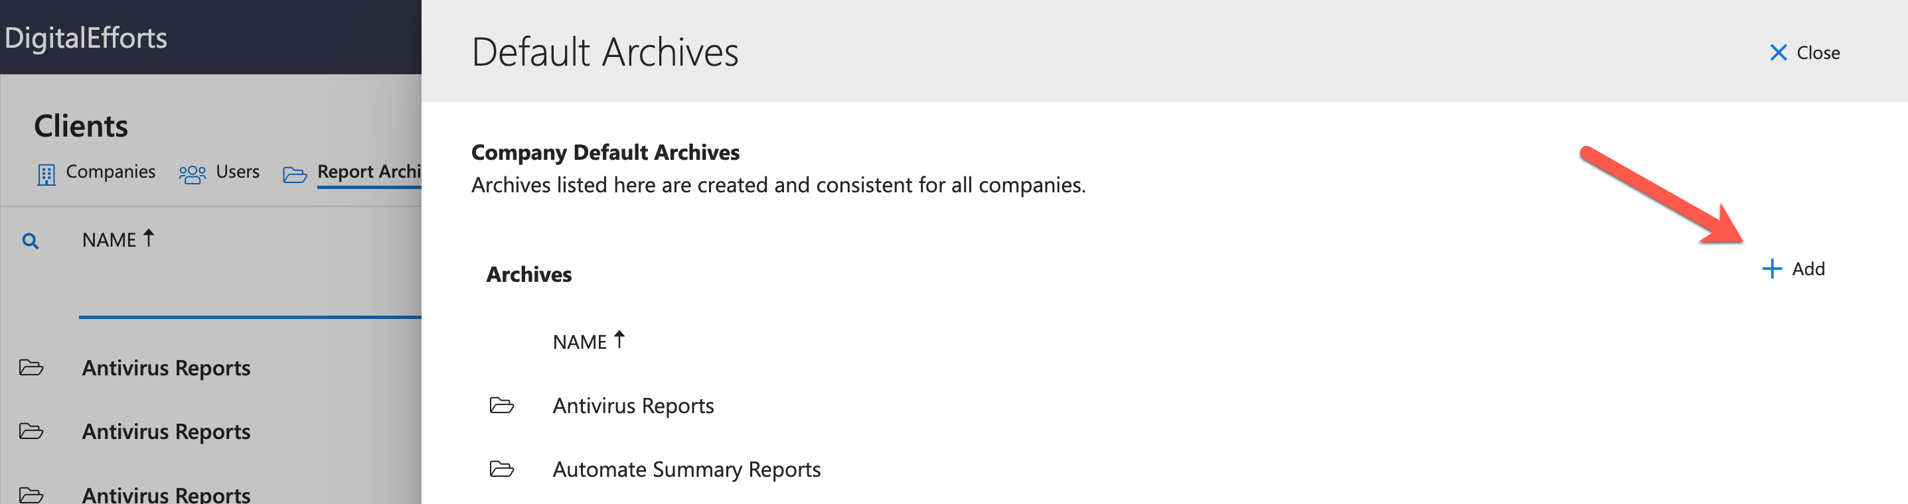Screen dimensions: 1908x504
Task: Add a new default archive
Action: click(x=1793, y=269)
